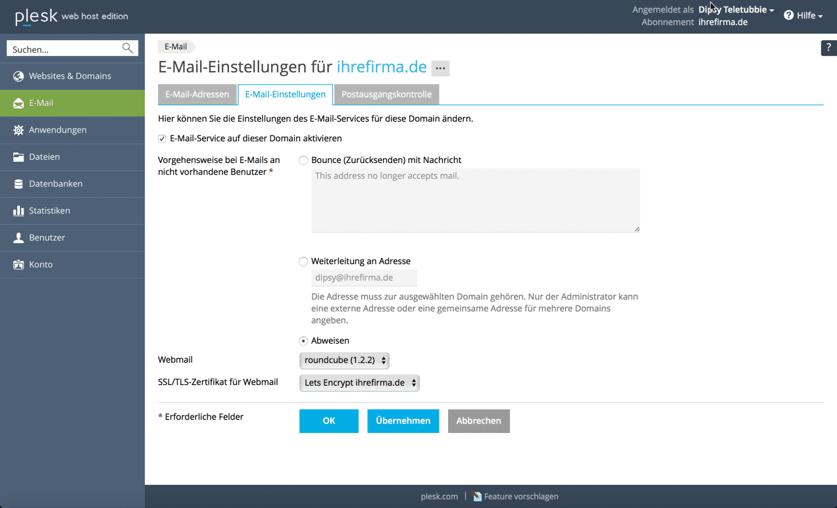This screenshot has width=837, height=508.
Task: Open Statistiken via the bar chart icon
Action: 18,211
